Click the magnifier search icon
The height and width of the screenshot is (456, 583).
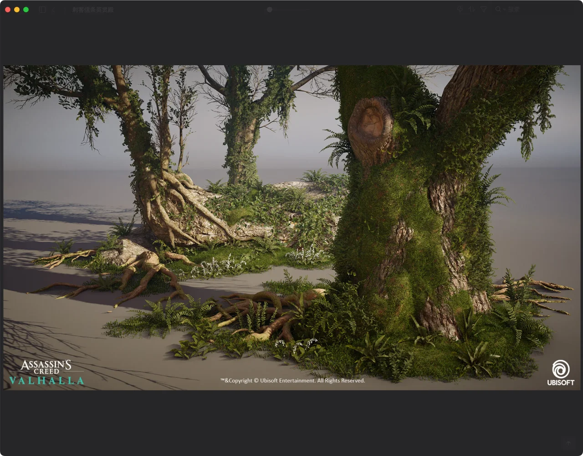point(498,9)
